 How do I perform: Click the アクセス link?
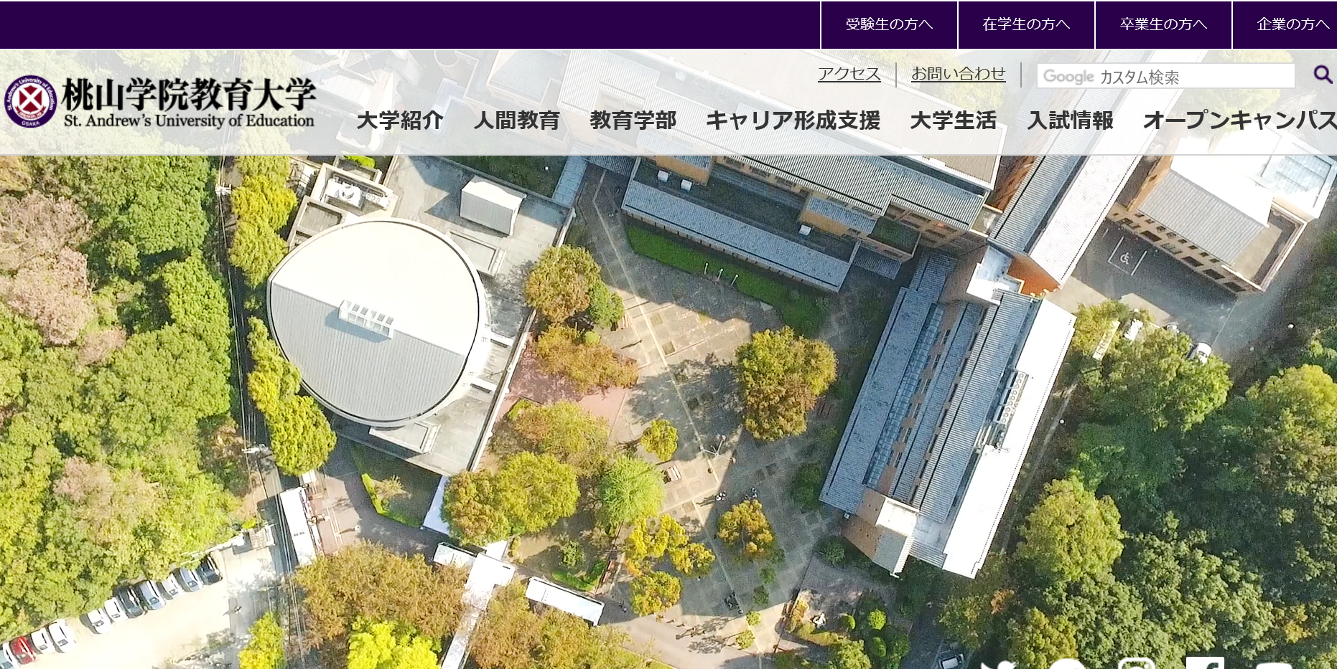pyautogui.click(x=849, y=73)
